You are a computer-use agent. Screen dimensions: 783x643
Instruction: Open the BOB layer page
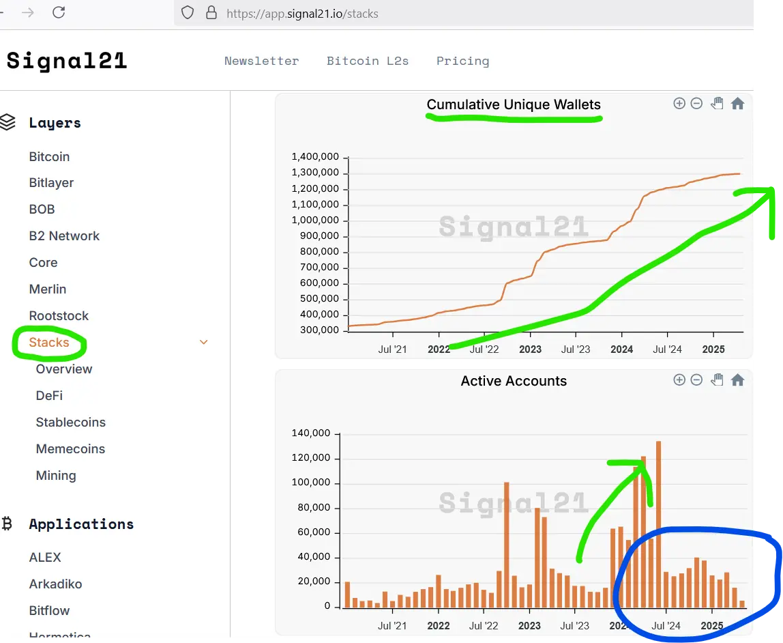[x=42, y=210]
